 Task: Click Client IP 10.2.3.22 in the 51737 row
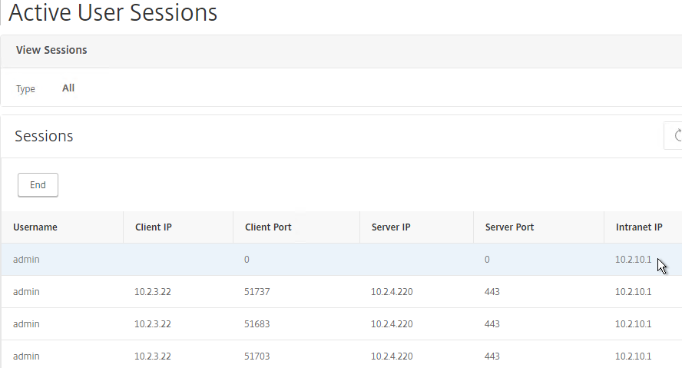tap(153, 291)
